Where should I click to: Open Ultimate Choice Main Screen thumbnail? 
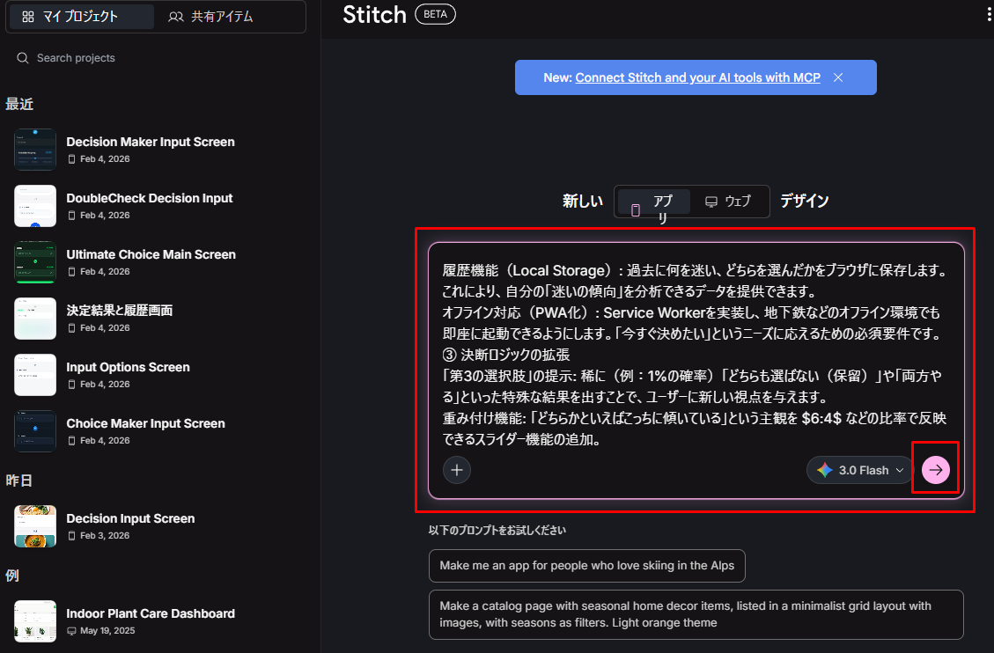(x=35, y=261)
